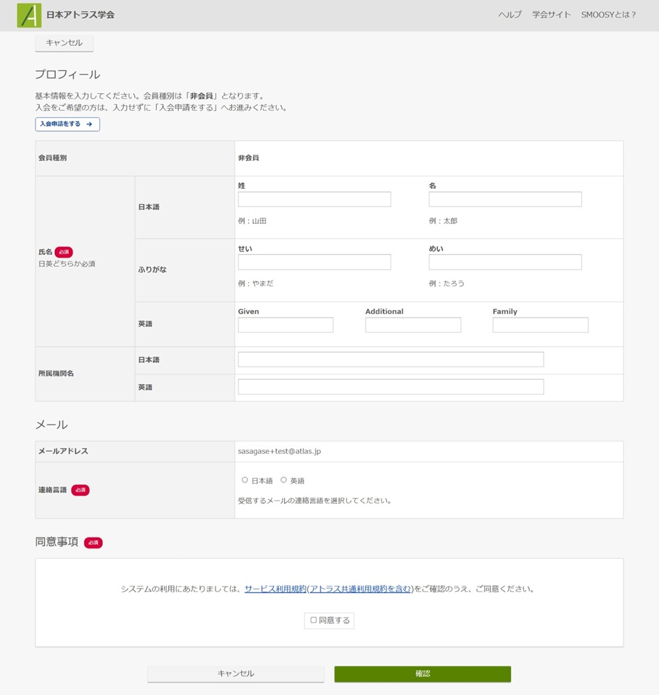Check the 同意する agreement checkbox
This screenshot has width=659, height=695.
tap(314, 620)
